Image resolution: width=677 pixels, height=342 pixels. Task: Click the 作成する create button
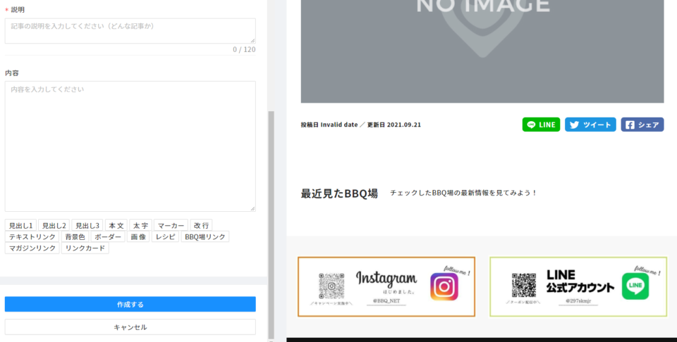pos(130,304)
